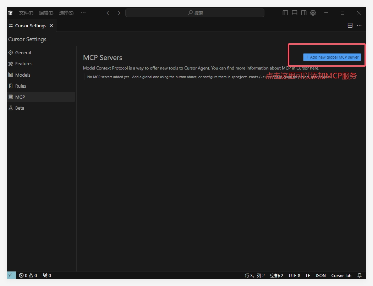Click the notifications bell in status bar
Image resolution: width=373 pixels, height=286 pixels.
click(x=360, y=275)
